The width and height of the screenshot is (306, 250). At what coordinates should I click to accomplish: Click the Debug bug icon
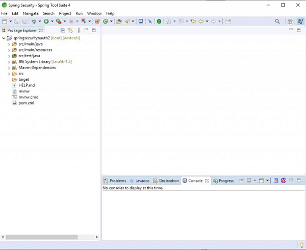tap(34, 21)
